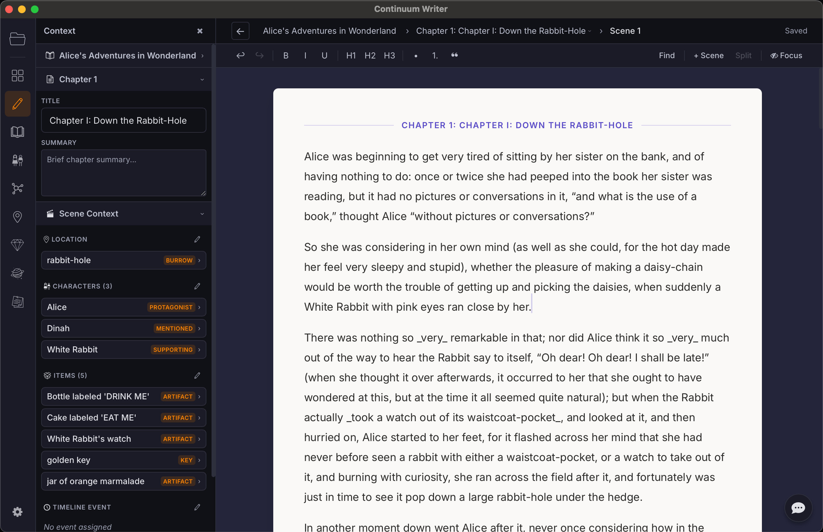This screenshot has width=823, height=532.
Task: Apply H1 heading style
Action: [351, 56]
